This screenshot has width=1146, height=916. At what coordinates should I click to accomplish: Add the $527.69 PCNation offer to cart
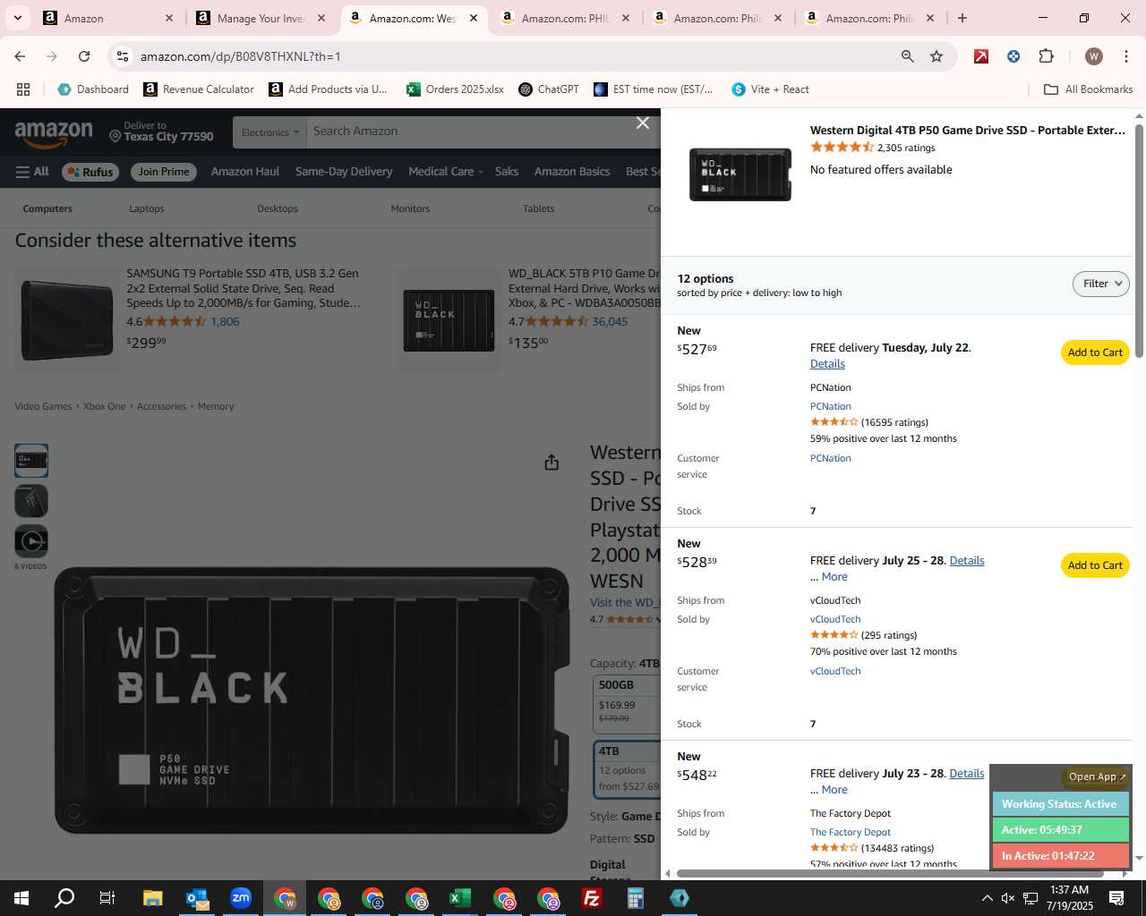point(1095,352)
